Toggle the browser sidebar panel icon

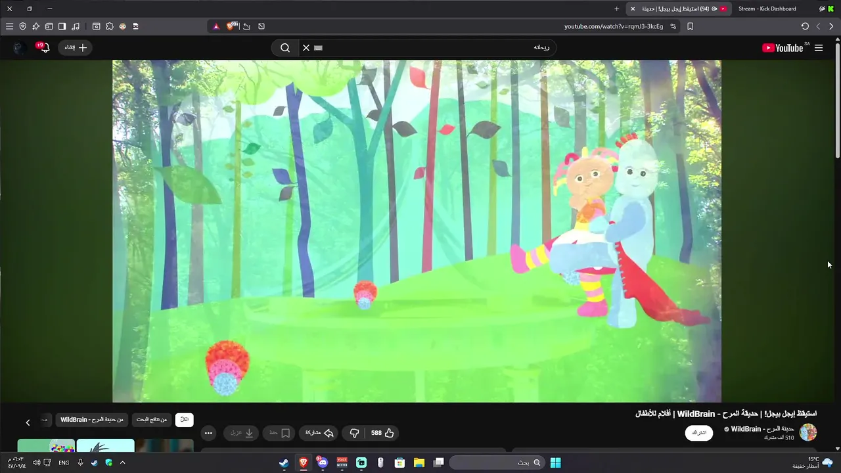click(x=62, y=26)
